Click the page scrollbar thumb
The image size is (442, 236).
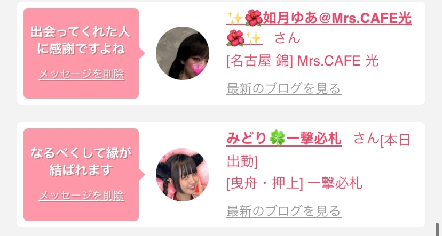pos(437,229)
